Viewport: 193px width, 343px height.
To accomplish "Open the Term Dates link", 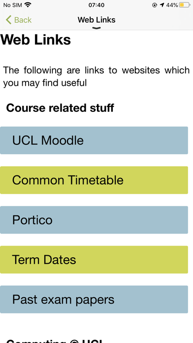I will point(94,260).
